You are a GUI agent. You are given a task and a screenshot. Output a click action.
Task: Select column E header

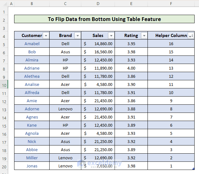131,4
